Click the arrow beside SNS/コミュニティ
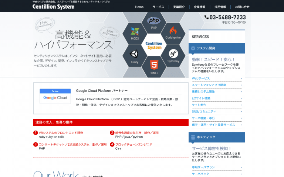 241,112
